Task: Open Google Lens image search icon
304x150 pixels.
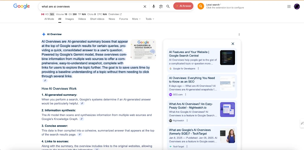Action: (x=161, y=6)
